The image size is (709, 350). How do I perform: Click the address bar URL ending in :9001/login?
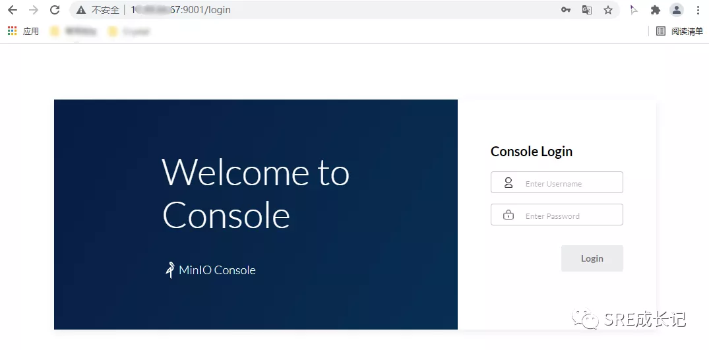pos(181,10)
